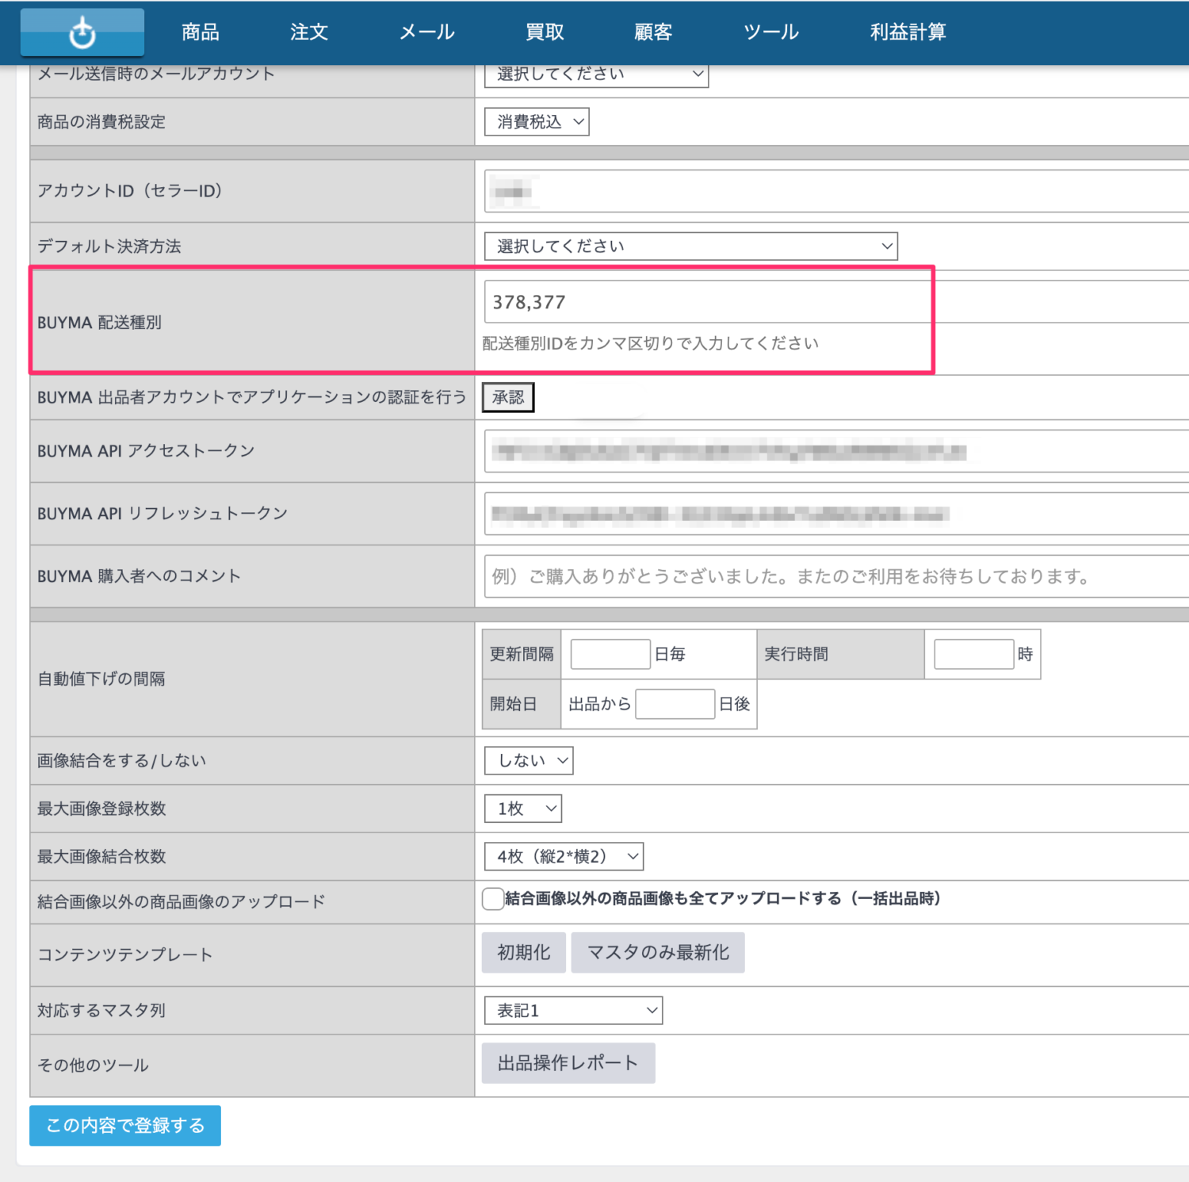Open the 対応するマスタ列 dropdown
The image size is (1189, 1182).
tap(573, 1011)
